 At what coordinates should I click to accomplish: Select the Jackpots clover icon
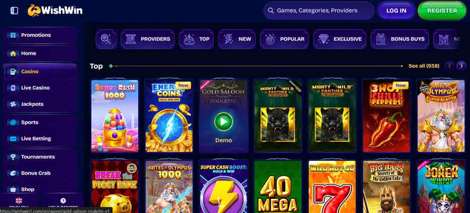pyautogui.click(x=13, y=104)
